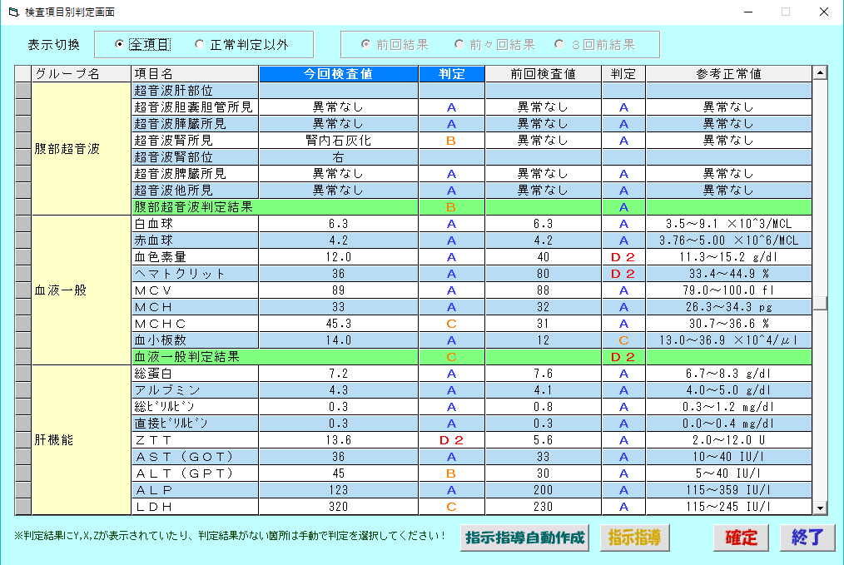The image size is (844, 565).
Task: Click the 指示指導自動作成 button
Action: [x=525, y=538]
